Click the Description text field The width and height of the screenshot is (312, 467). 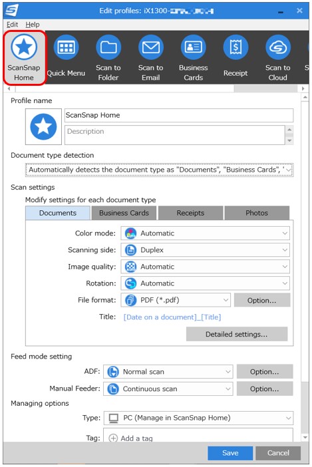pos(175,135)
